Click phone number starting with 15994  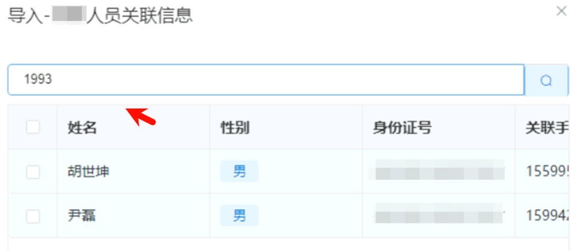pos(549,216)
